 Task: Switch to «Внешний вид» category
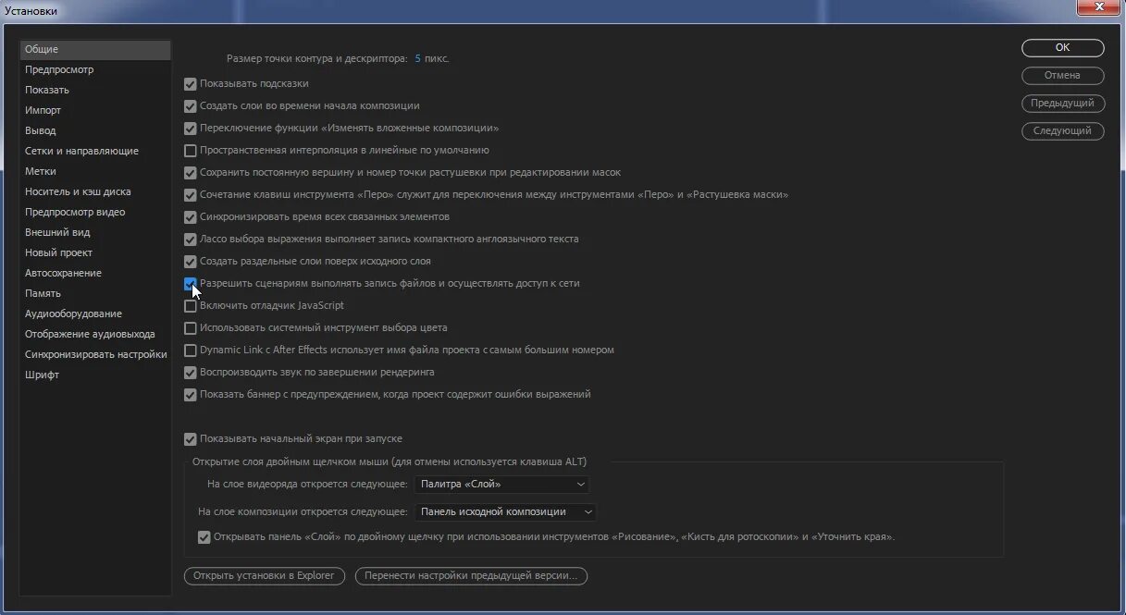pyautogui.click(x=95, y=232)
